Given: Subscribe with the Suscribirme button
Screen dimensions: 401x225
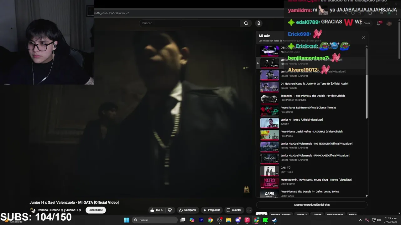Looking at the screenshot, I should [96, 210].
